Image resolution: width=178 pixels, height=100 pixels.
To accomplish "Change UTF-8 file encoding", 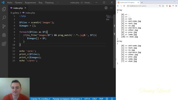I will [x=87, y=99].
